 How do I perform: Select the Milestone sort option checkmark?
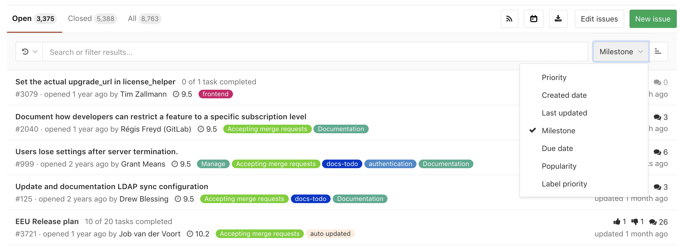532,131
